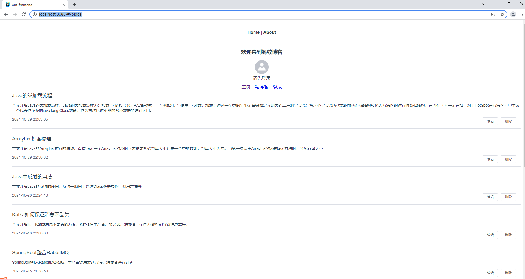
Task: Bookmark the page using the star icon
Action: click(x=502, y=14)
